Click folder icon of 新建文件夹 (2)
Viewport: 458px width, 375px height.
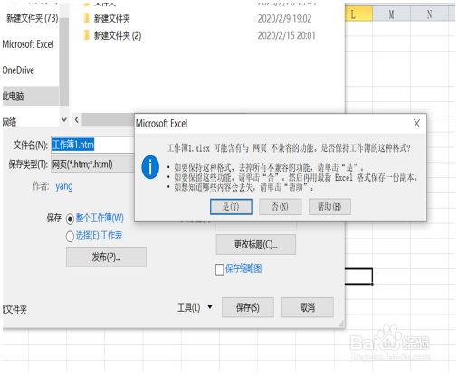click(87, 35)
